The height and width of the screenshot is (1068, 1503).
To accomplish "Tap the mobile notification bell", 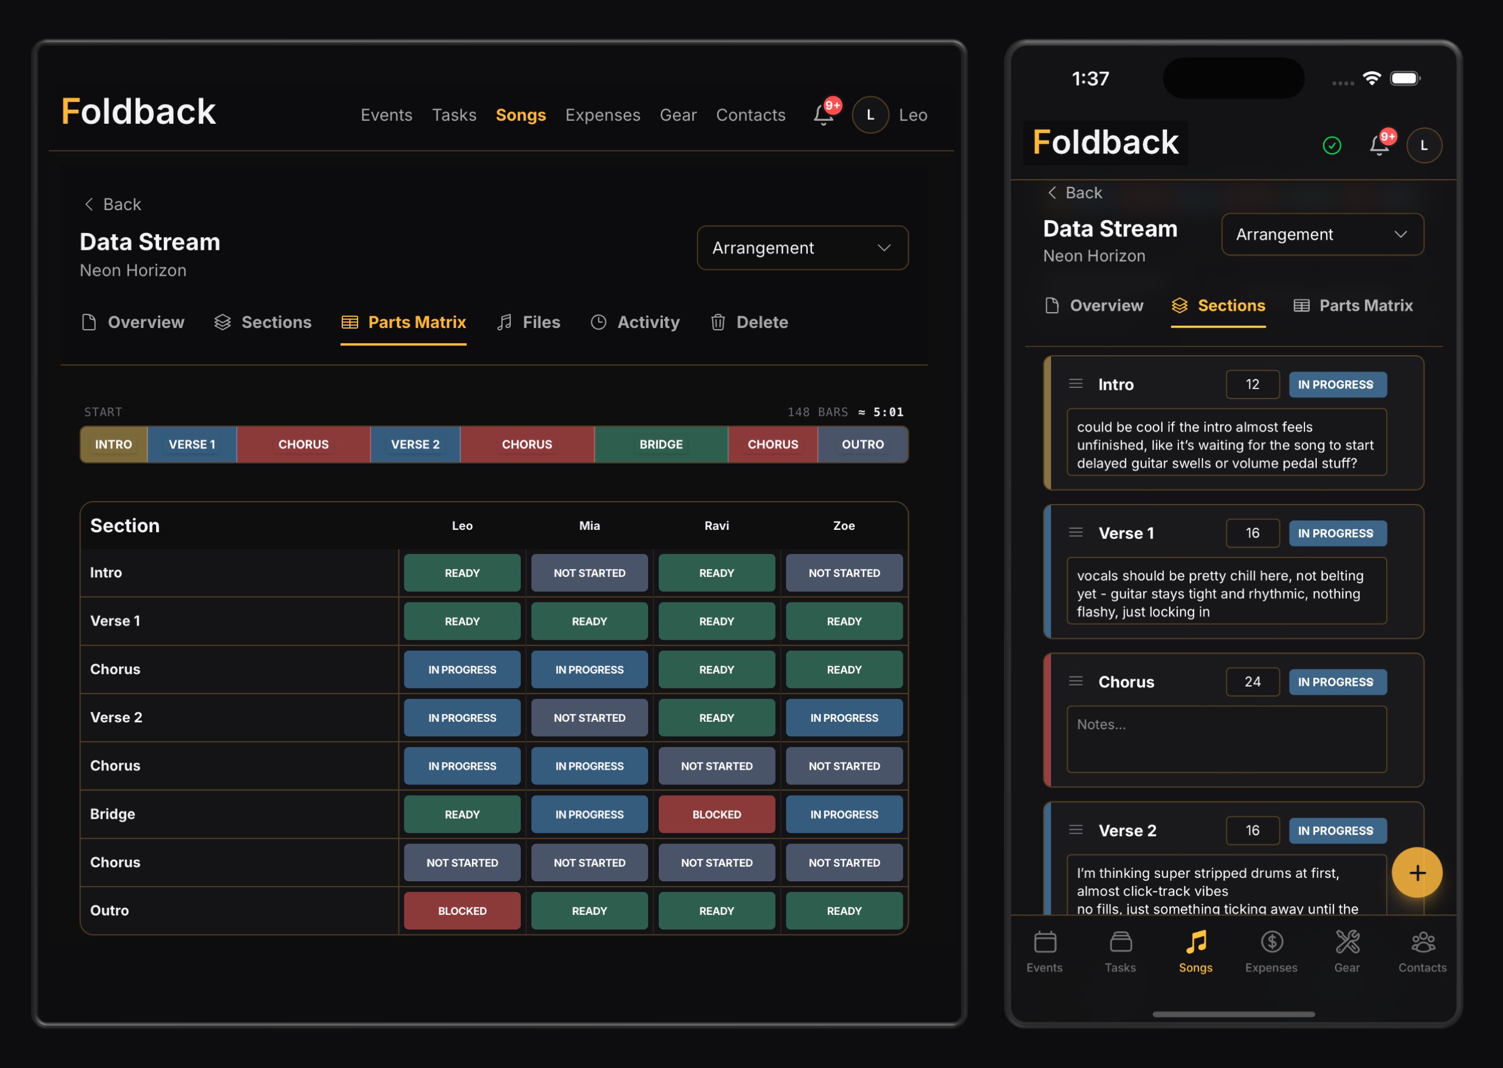I will pos(1379,146).
